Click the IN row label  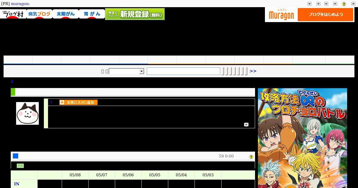(x=17, y=184)
